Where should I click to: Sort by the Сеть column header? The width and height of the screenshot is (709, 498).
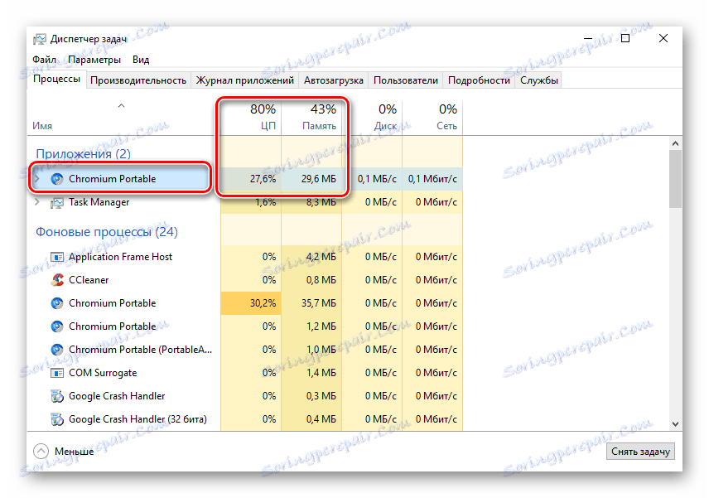coord(432,118)
